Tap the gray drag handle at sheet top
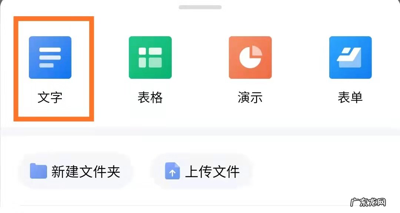The height and width of the screenshot is (213, 400). (x=200, y=7)
